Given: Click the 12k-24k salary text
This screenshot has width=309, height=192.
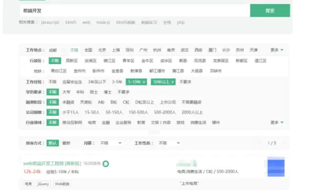Looking at the screenshot, I should click(x=32, y=172).
